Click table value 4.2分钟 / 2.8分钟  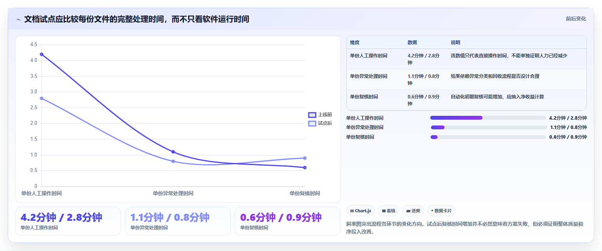424,59
